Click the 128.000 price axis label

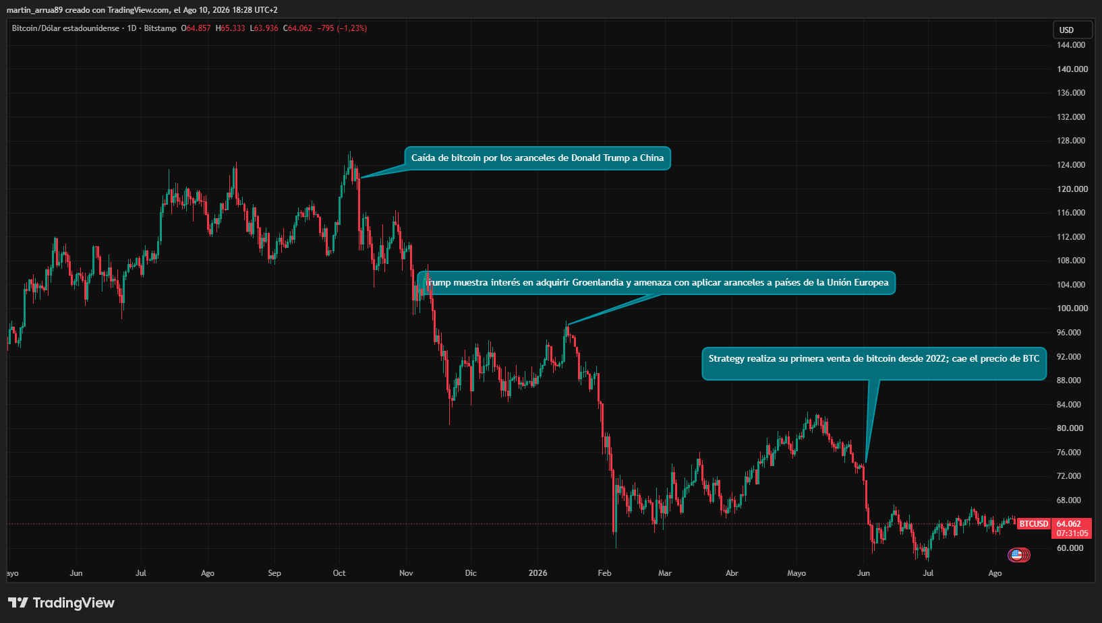point(1072,141)
